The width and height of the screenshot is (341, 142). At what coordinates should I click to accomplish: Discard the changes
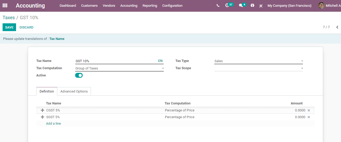[x=26, y=27]
